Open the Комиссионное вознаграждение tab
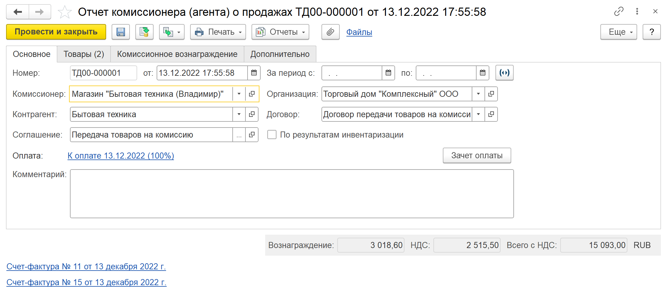The image size is (670, 294). pyautogui.click(x=177, y=54)
